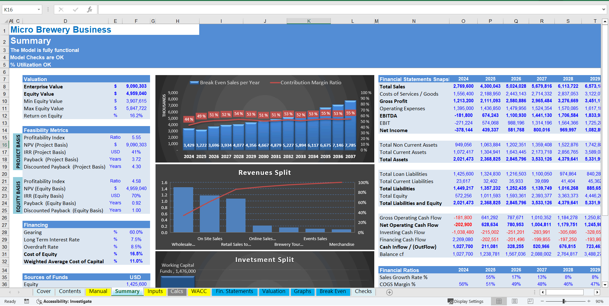Select the Weighted Average Cost of Capital label
The image size is (609, 306).
coord(64,261)
